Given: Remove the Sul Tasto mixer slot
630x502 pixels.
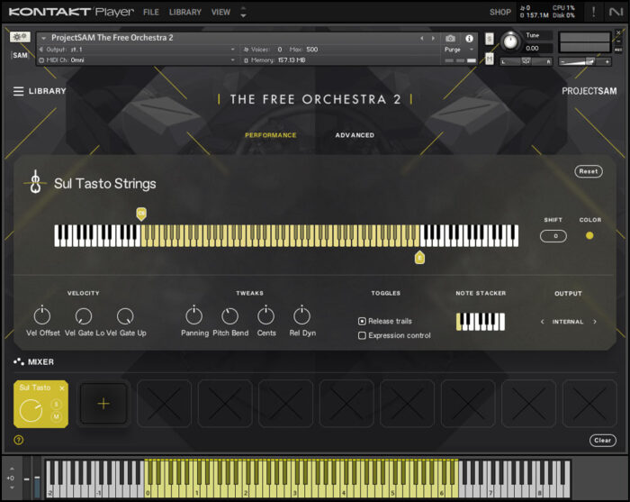Looking at the screenshot, I should click(x=62, y=388).
